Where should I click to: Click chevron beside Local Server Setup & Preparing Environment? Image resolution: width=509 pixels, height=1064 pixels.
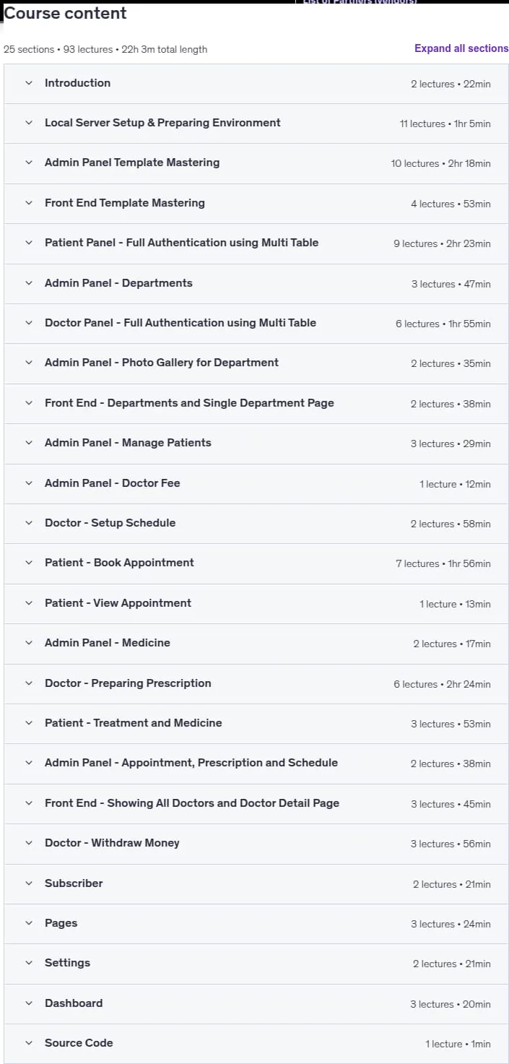tap(29, 123)
